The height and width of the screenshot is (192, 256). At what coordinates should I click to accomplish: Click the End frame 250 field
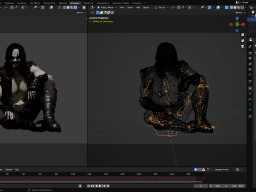237,186
